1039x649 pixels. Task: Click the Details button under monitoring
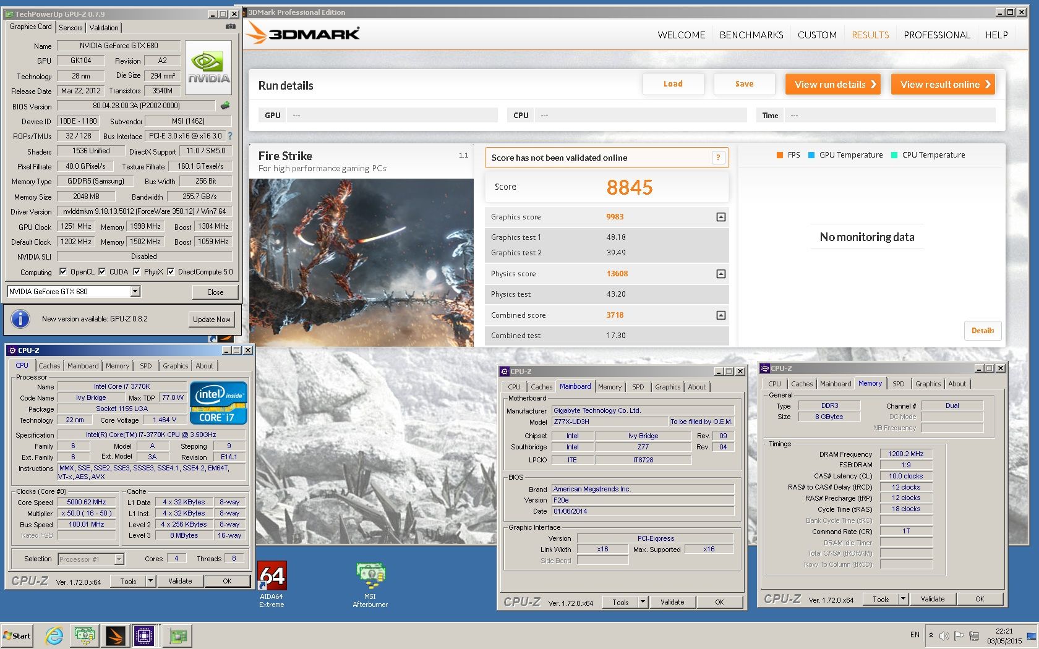982,331
